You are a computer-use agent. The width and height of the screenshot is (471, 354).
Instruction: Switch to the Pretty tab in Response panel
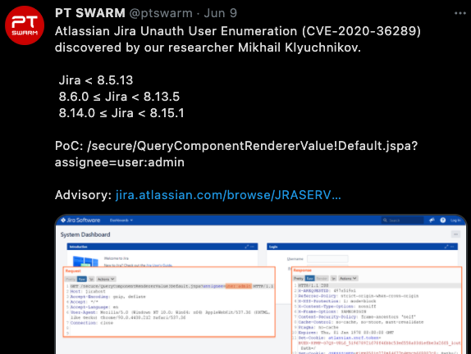(299, 279)
